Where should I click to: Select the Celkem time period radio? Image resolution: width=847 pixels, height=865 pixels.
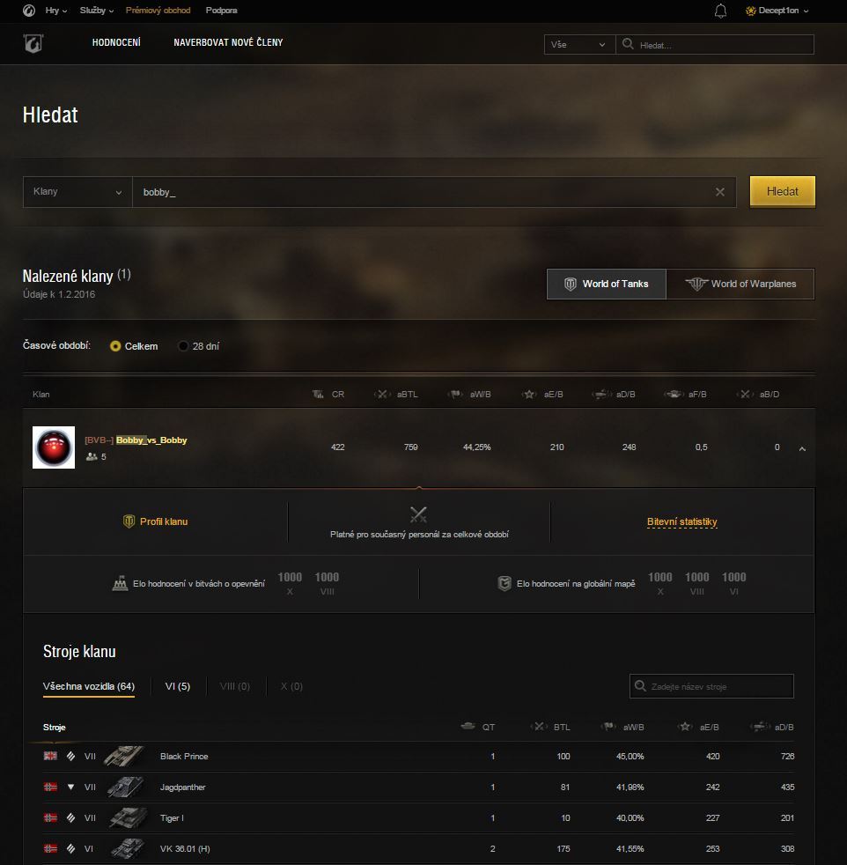[115, 346]
